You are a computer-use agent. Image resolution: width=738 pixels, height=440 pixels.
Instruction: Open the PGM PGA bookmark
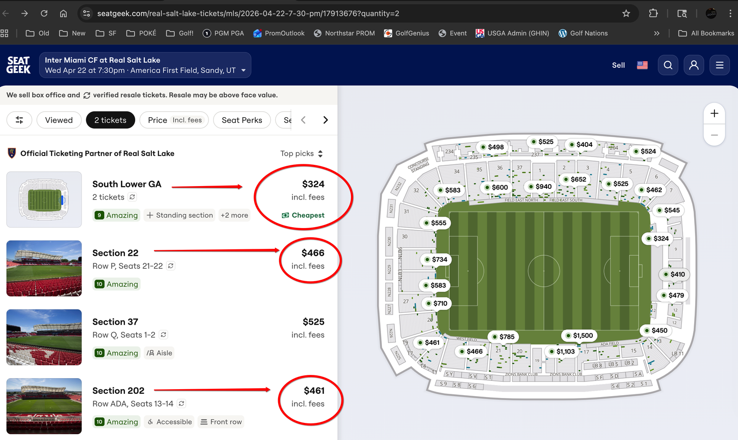223,33
